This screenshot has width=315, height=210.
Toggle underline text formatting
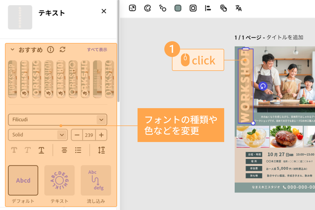(41, 150)
